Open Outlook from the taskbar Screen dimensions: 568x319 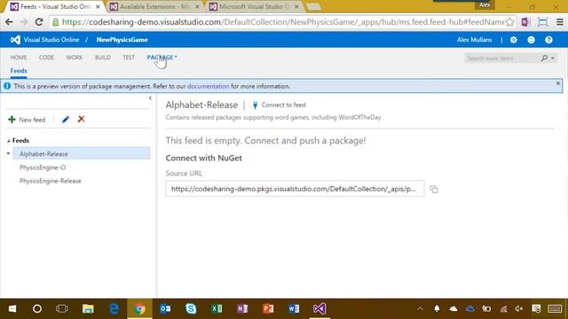165,308
